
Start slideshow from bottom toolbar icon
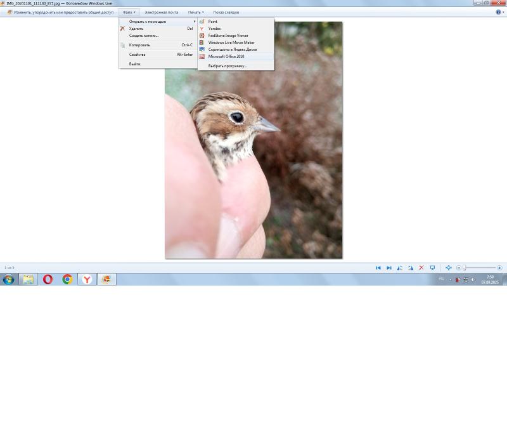click(x=433, y=268)
